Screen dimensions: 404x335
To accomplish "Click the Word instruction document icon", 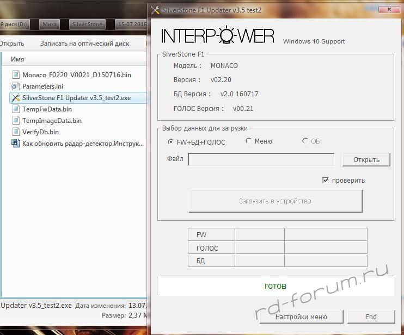I will [x=15, y=144].
